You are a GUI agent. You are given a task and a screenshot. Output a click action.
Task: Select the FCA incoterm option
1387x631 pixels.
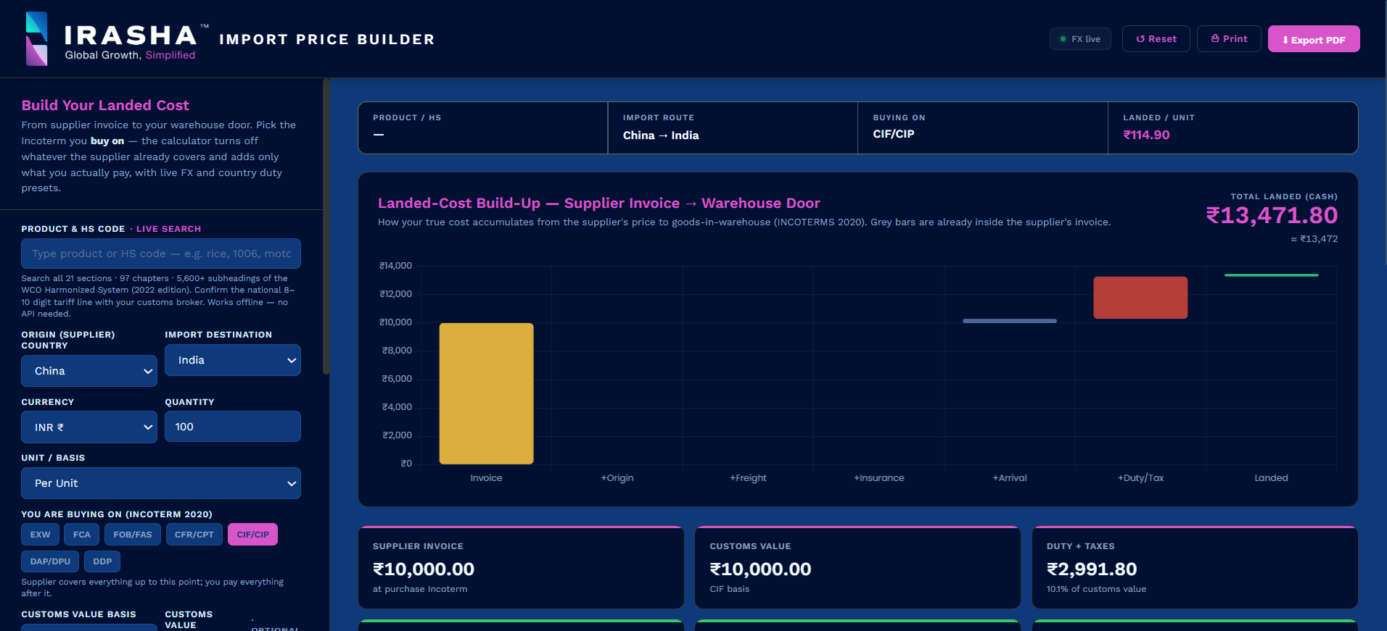pyautogui.click(x=82, y=535)
